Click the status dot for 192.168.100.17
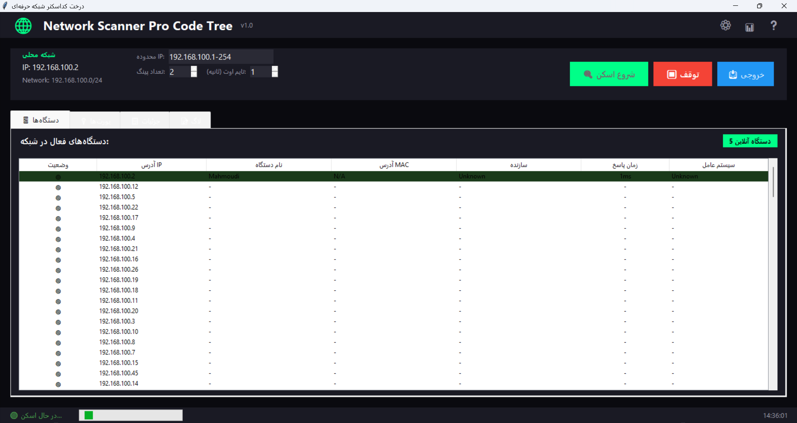 tap(58, 219)
